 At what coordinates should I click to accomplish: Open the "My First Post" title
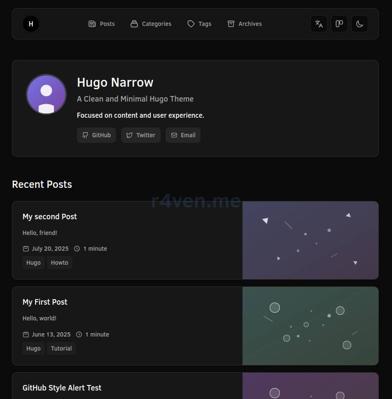tap(45, 302)
